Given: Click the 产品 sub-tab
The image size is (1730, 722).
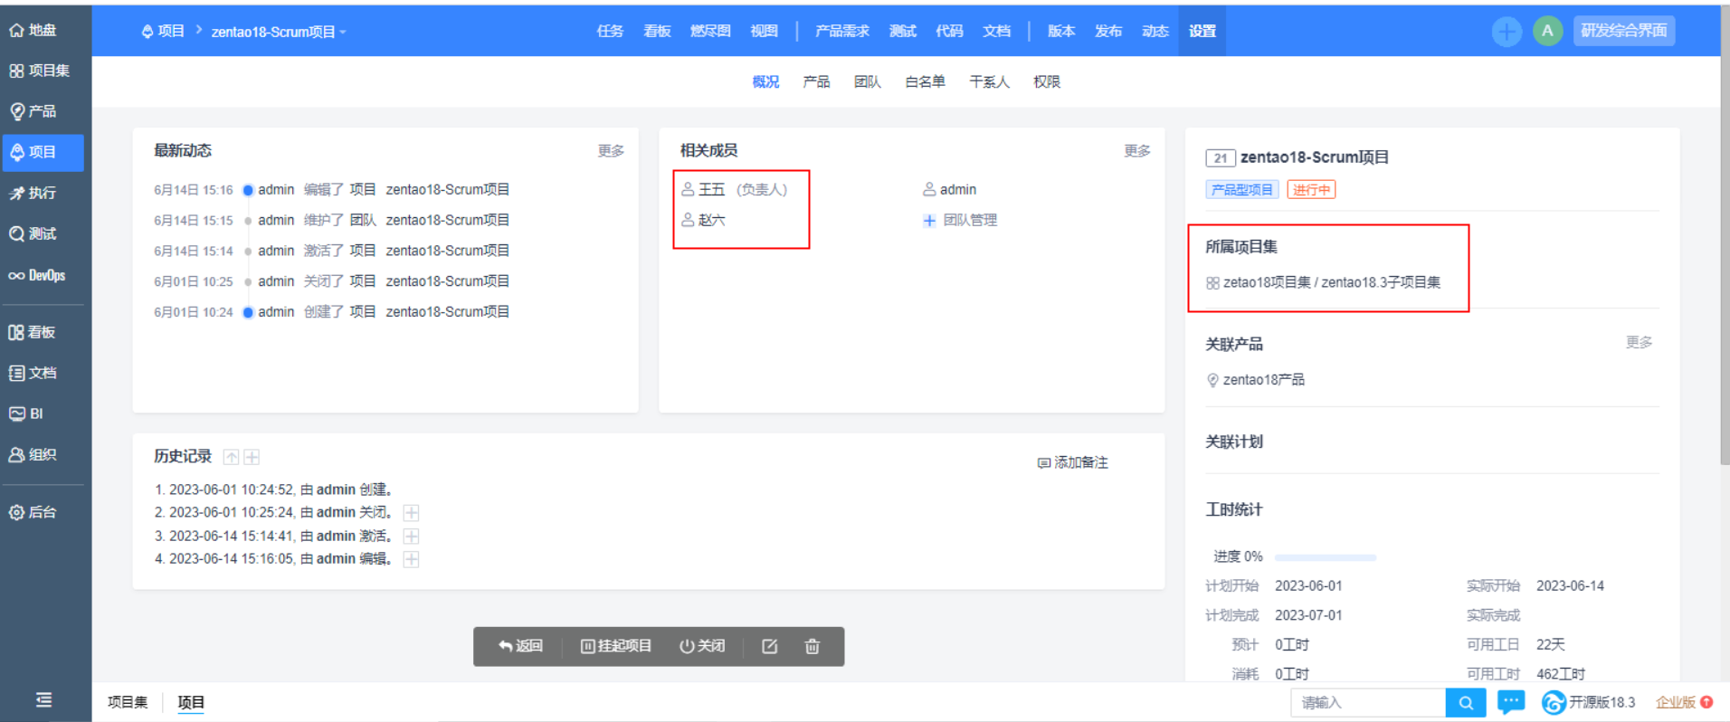Looking at the screenshot, I should tap(816, 81).
